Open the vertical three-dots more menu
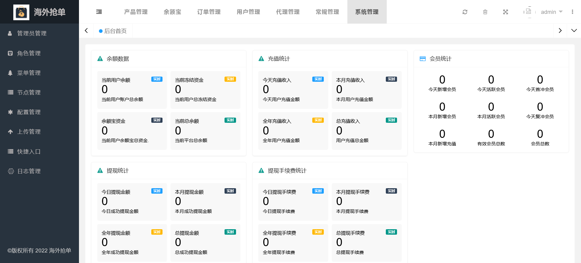The height and width of the screenshot is (263, 581). (572, 12)
